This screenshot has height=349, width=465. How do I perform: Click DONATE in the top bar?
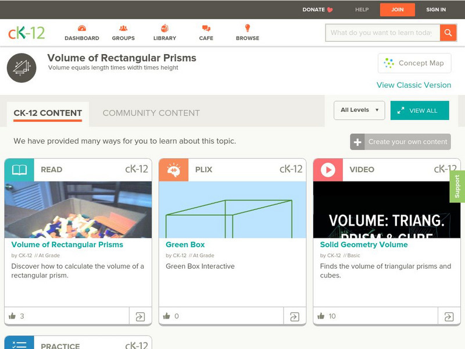coord(313,9)
